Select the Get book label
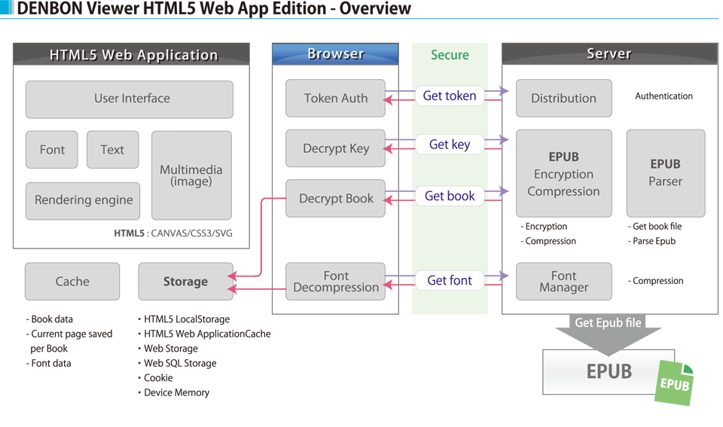 (x=450, y=196)
